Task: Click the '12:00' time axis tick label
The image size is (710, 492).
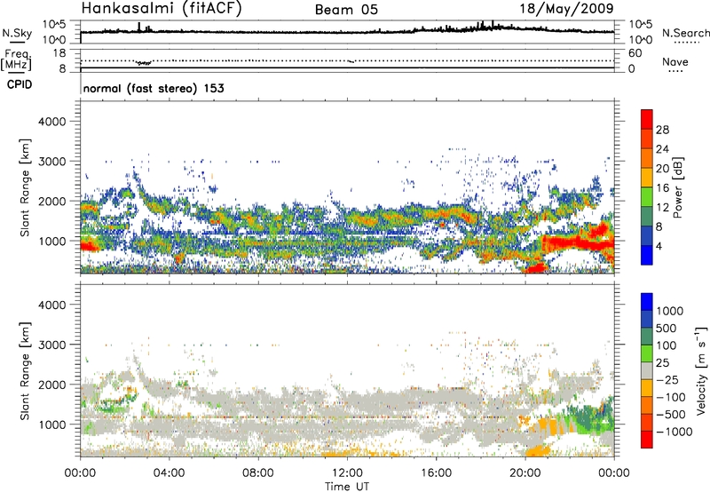Action: click(347, 473)
